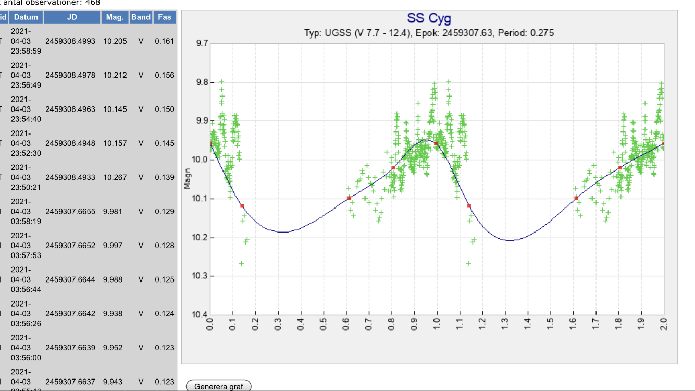The height and width of the screenshot is (391, 695).
Task: Click red marker near phase 1.6
Action: (x=576, y=198)
